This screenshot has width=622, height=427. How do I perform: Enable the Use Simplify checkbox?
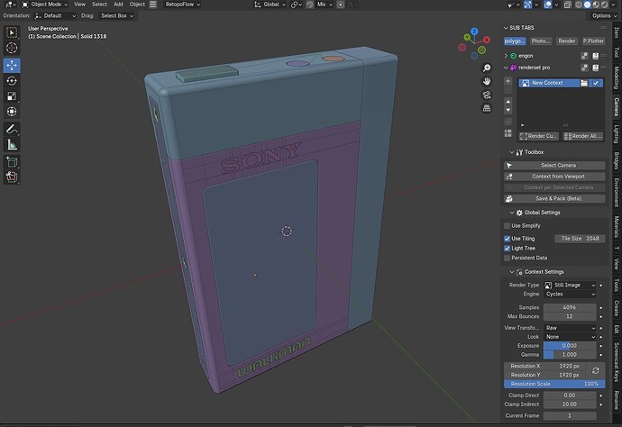click(x=507, y=225)
